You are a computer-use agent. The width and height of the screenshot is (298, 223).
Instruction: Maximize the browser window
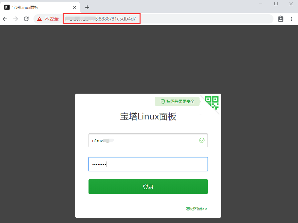(x=276, y=4)
